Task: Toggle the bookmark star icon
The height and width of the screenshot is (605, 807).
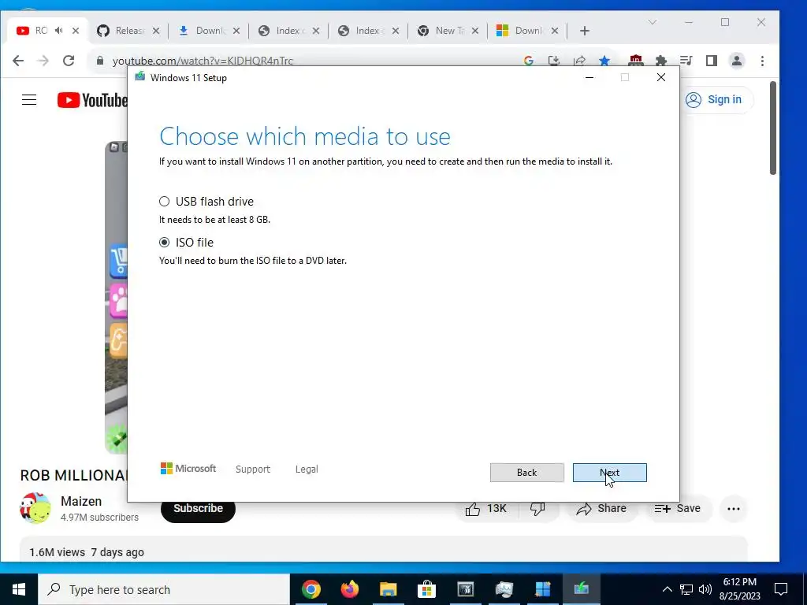Action: [604, 61]
